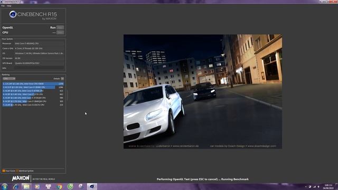Show hidden tray icons arrow

[x=306, y=187]
